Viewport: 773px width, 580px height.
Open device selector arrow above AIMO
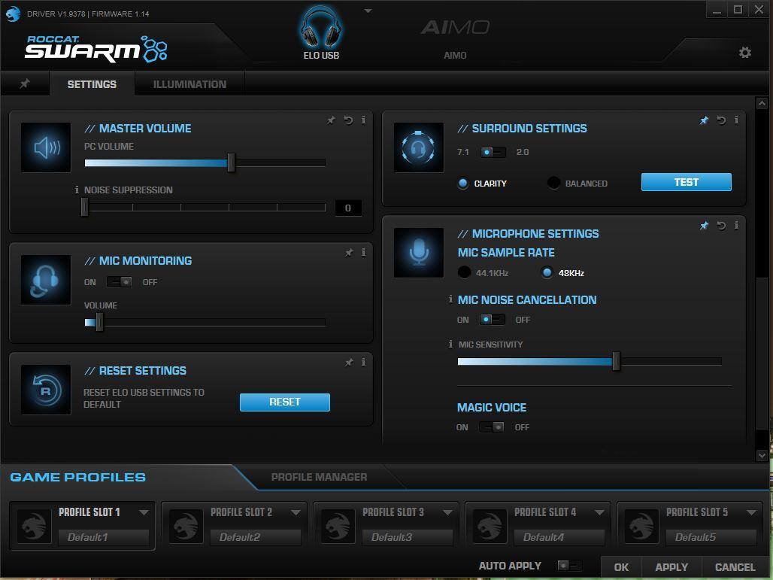[x=368, y=11]
